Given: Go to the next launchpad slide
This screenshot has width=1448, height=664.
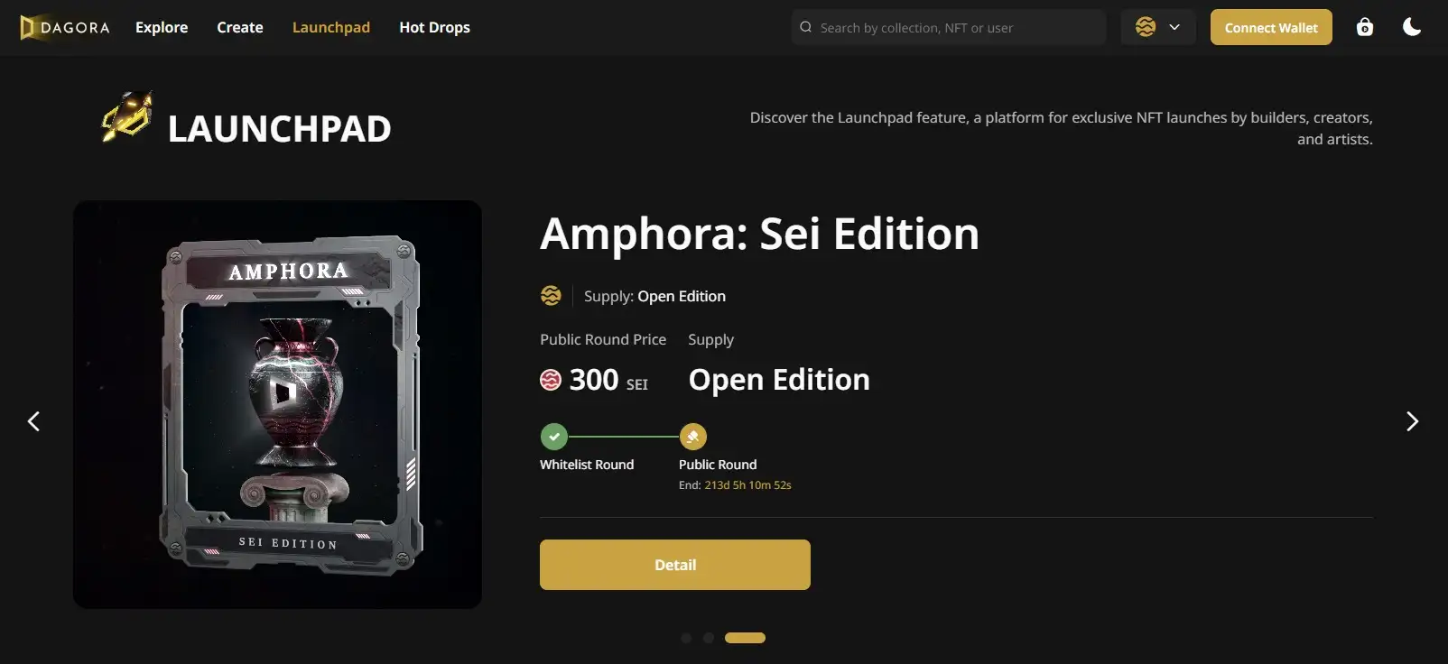Looking at the screenshot, I should [x=1413, y=421].
